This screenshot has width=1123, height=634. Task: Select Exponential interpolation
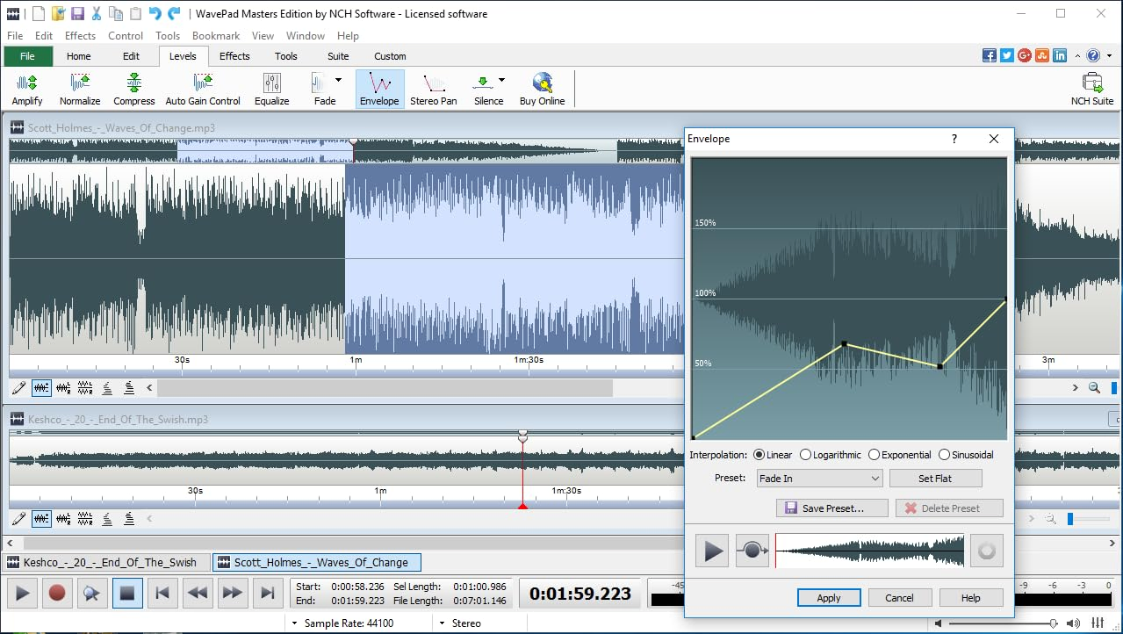[874, 454]
